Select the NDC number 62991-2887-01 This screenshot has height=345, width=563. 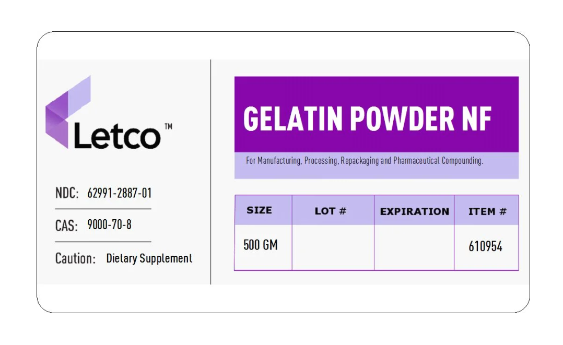click(x=120, y=193)
